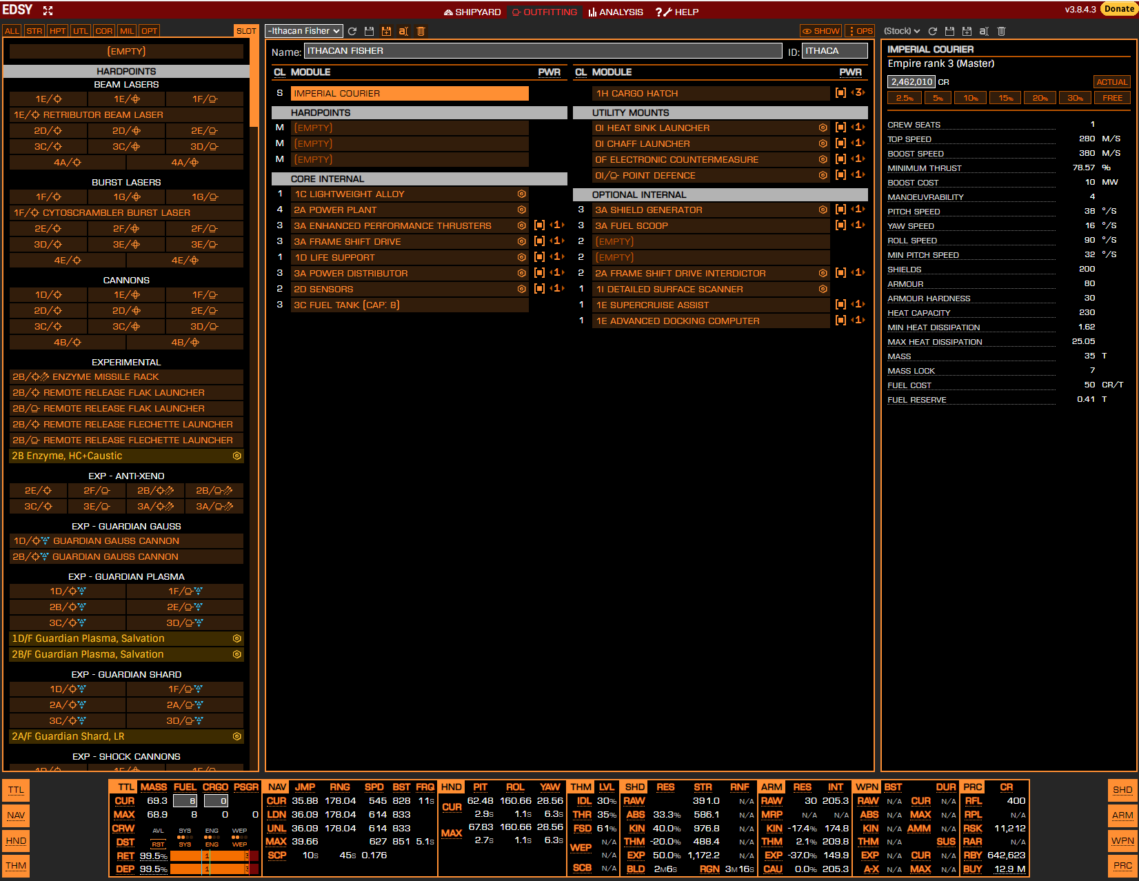
Task: Raise power priority of 1D Life Support
Action: click(563, 257)
